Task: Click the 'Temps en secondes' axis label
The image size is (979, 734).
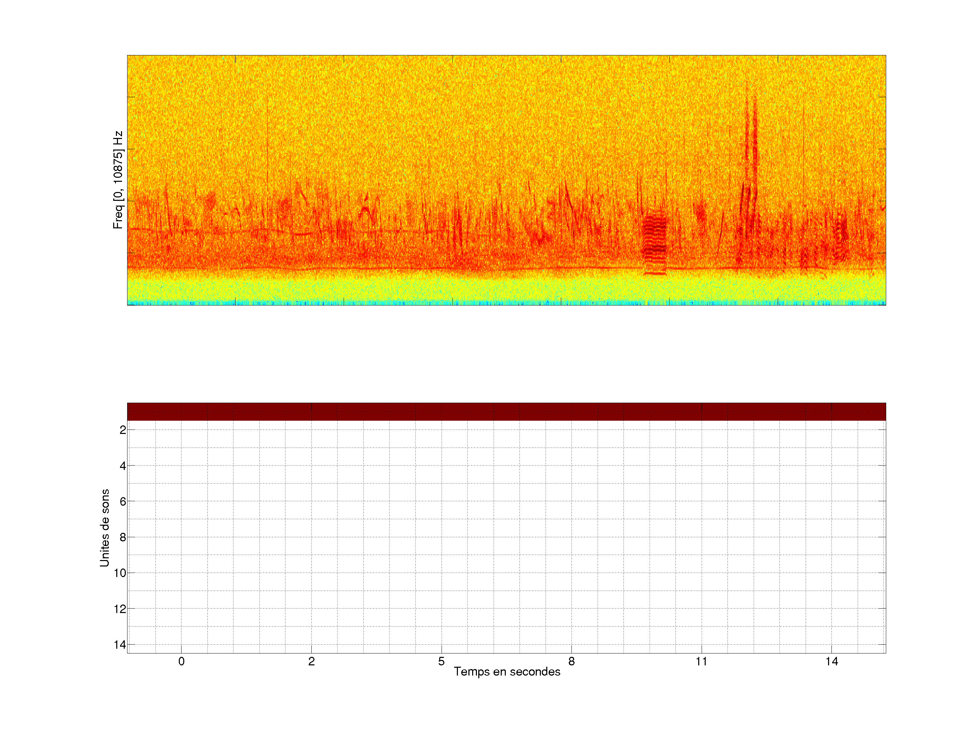Action: point(507,671)
